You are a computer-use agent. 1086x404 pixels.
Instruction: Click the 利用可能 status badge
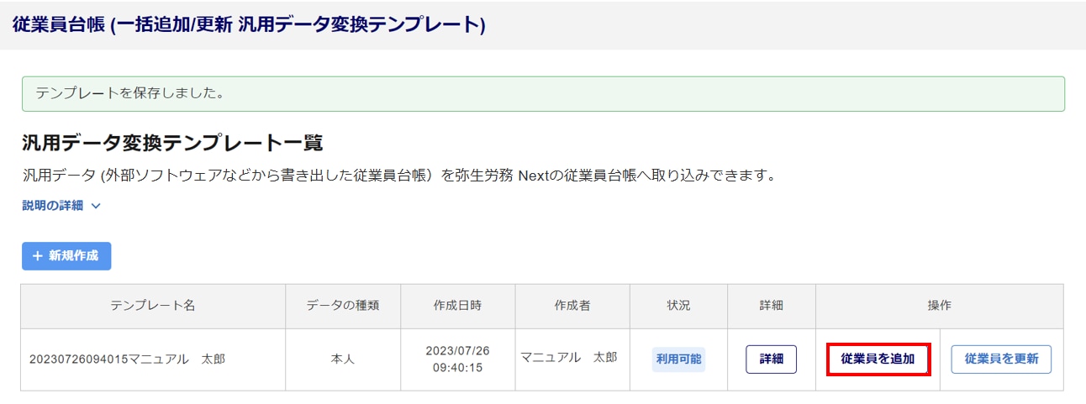(x=678, y=359)
